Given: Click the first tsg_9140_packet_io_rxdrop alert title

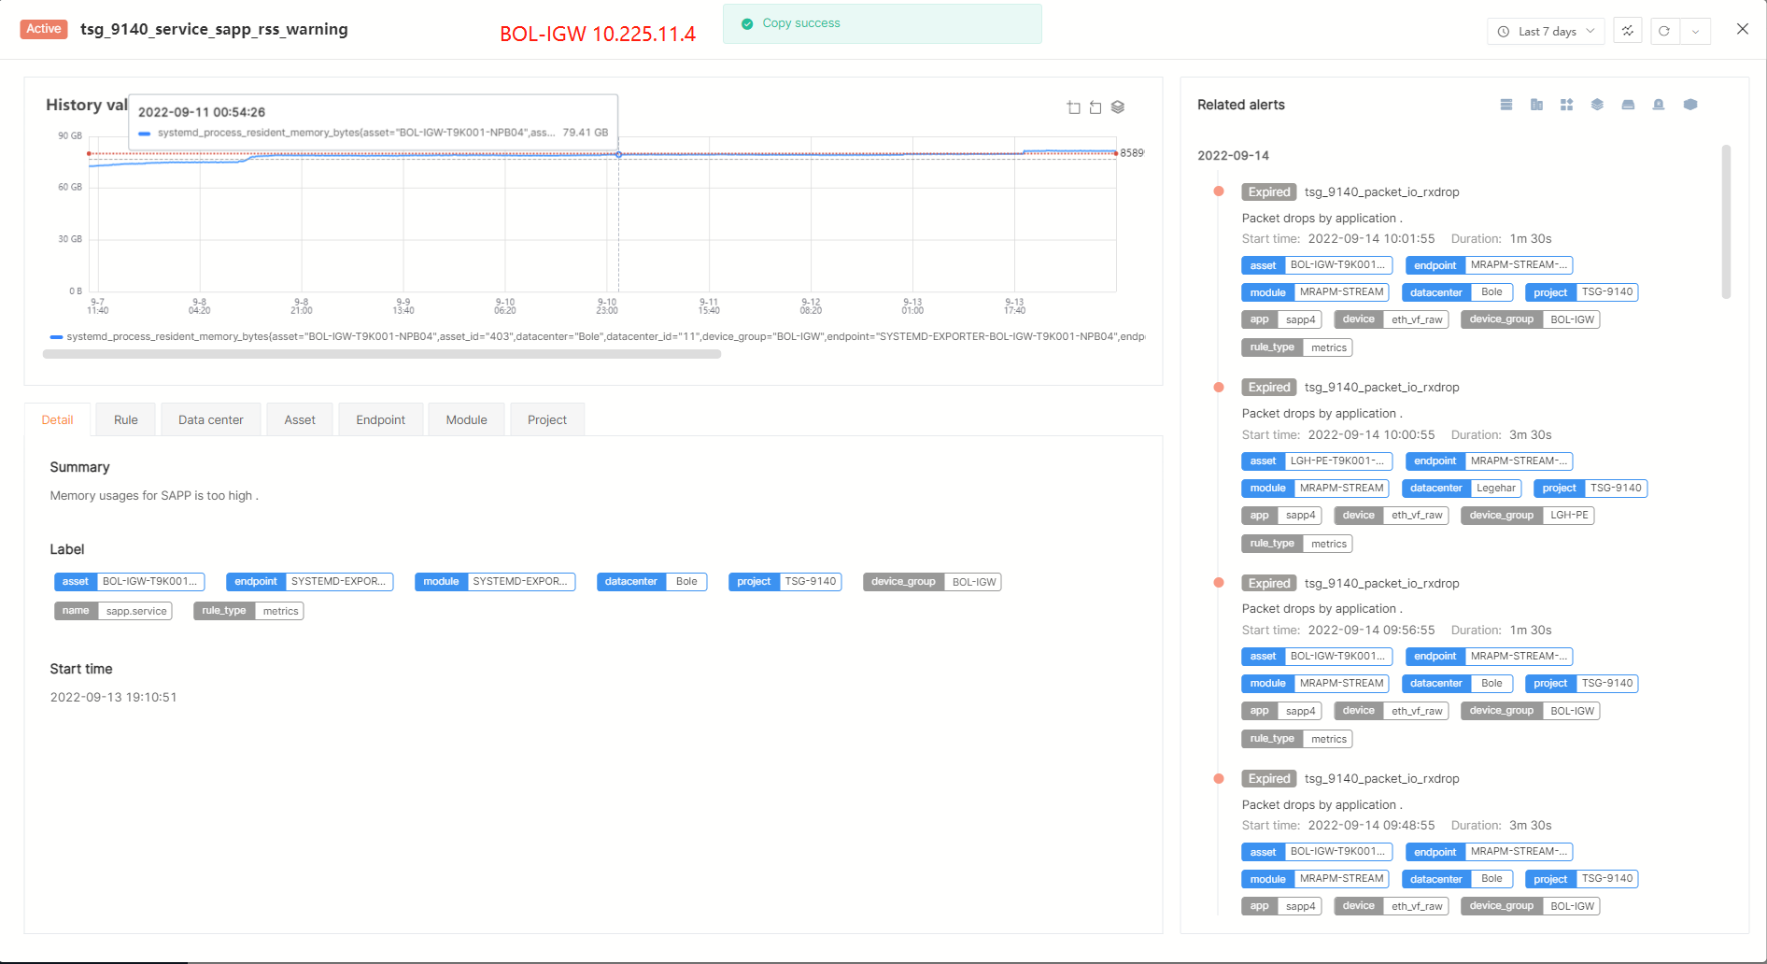Looking at the screenshot, I should coord(1381,191).
